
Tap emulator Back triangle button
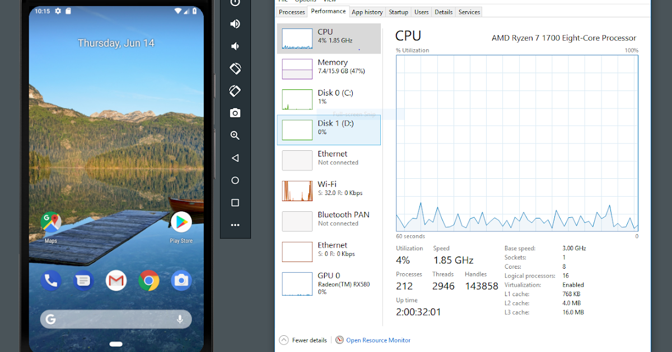click(235, 158)
